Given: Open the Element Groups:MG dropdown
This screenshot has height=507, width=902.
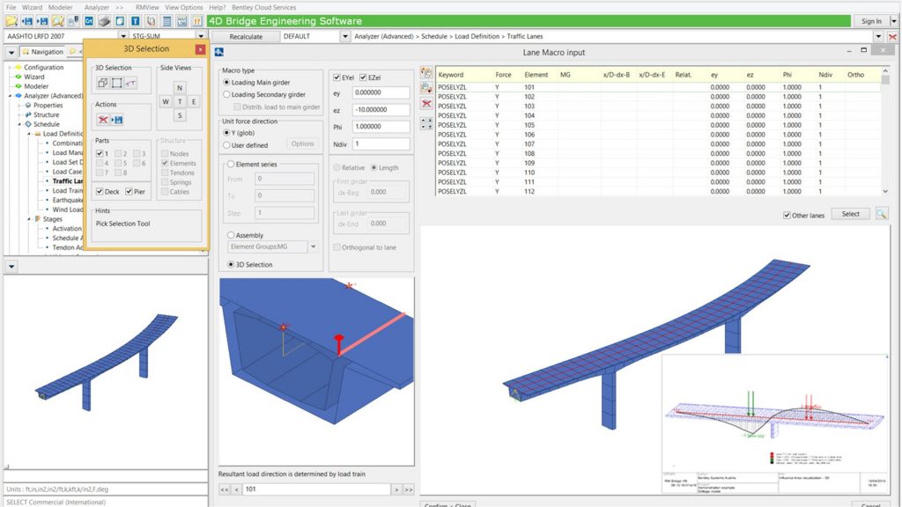Looking at the screenshot, I should [x=313, y=246].
